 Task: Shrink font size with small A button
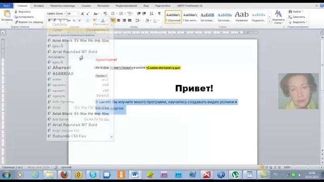[88, 14]
